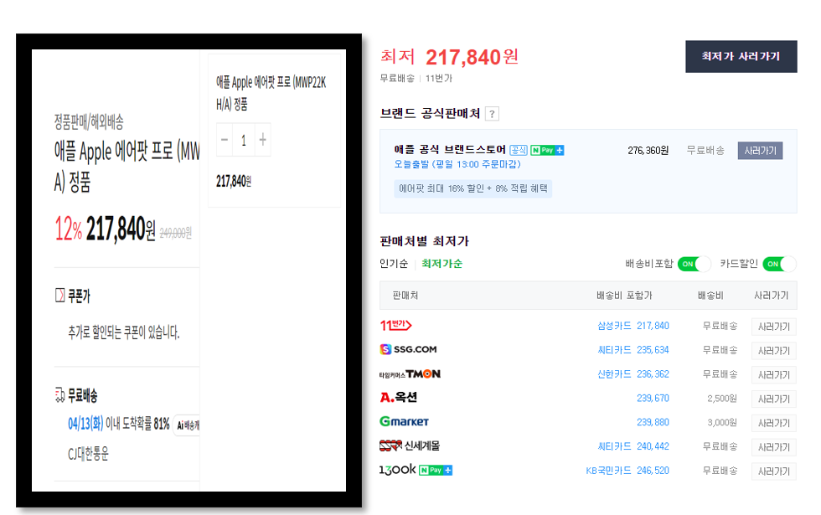Click the 신세계몰 seller logo
The image size is (821, 515).
pos(410,445)
